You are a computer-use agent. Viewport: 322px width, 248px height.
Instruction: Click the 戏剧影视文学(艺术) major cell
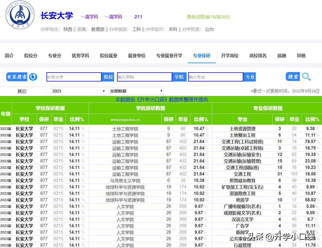(243, 213)
